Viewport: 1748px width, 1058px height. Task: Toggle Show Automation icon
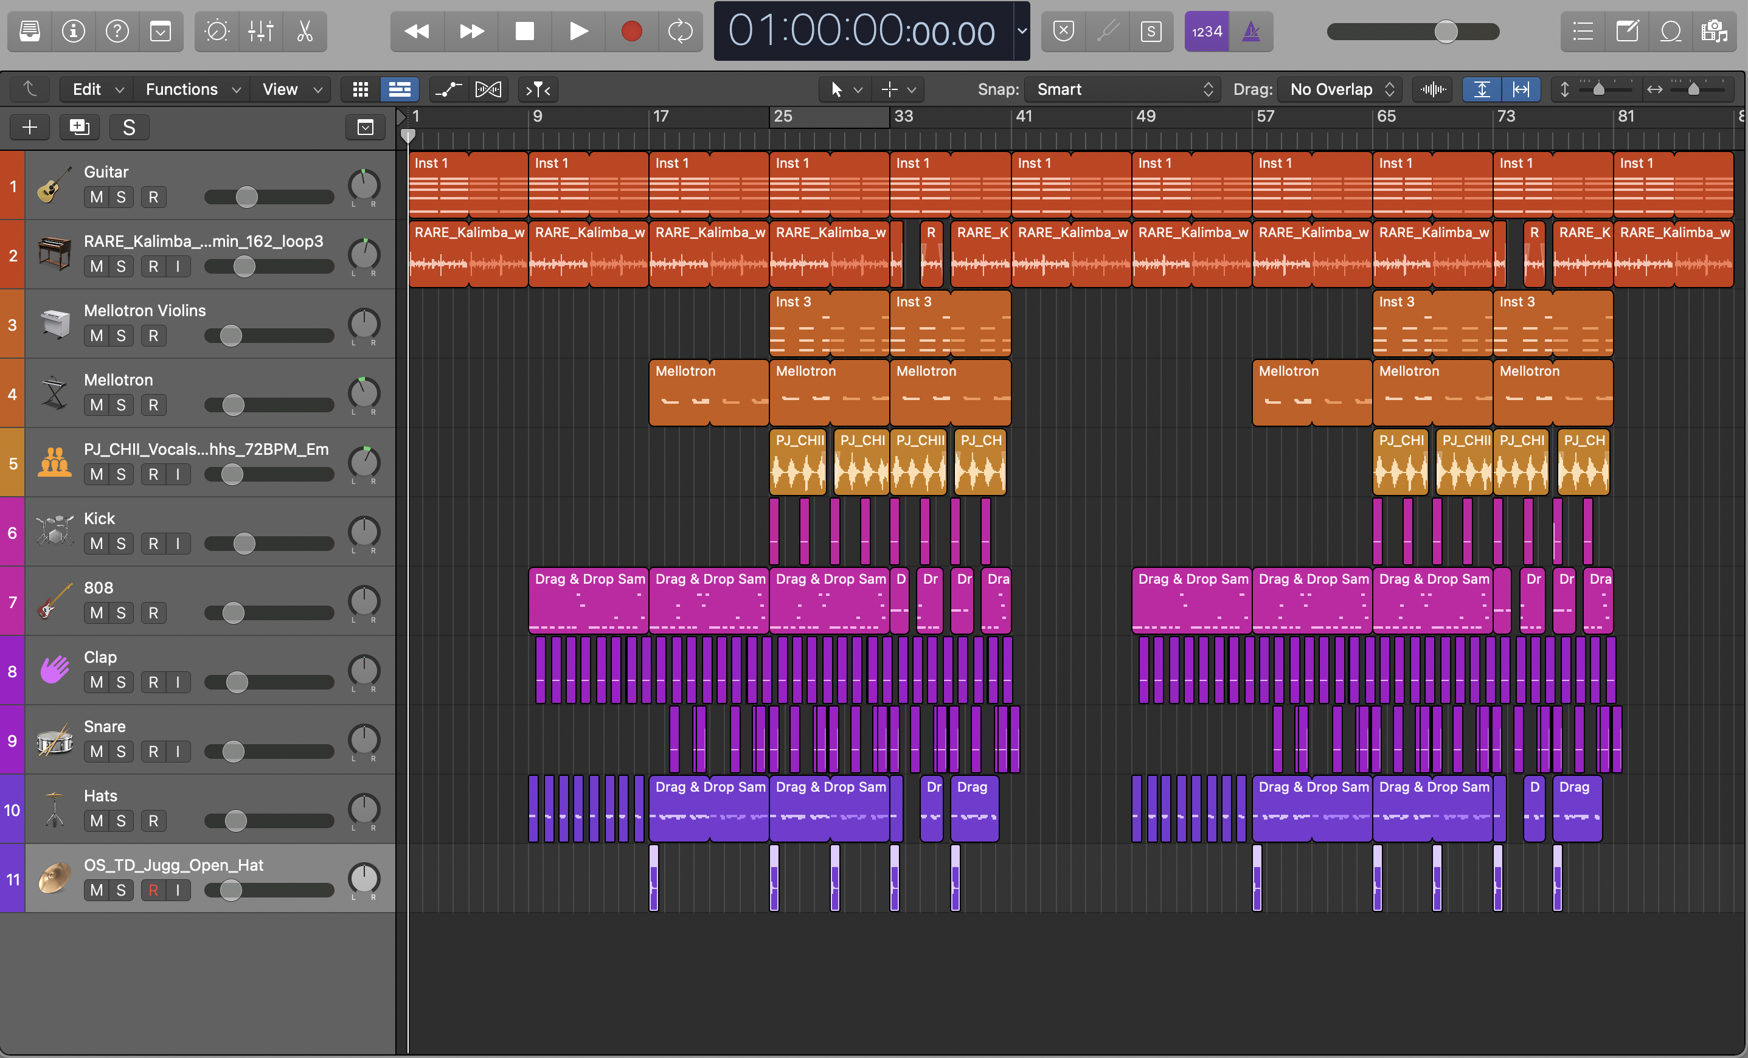click(x=448, y=89)
